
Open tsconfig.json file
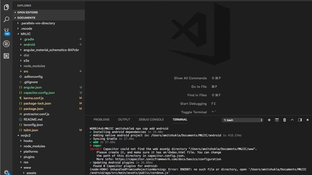tap(49, 125)
